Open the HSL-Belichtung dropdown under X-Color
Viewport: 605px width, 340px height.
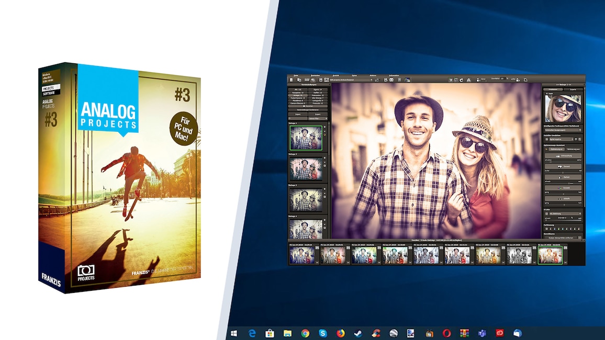[x=565, y=213]
